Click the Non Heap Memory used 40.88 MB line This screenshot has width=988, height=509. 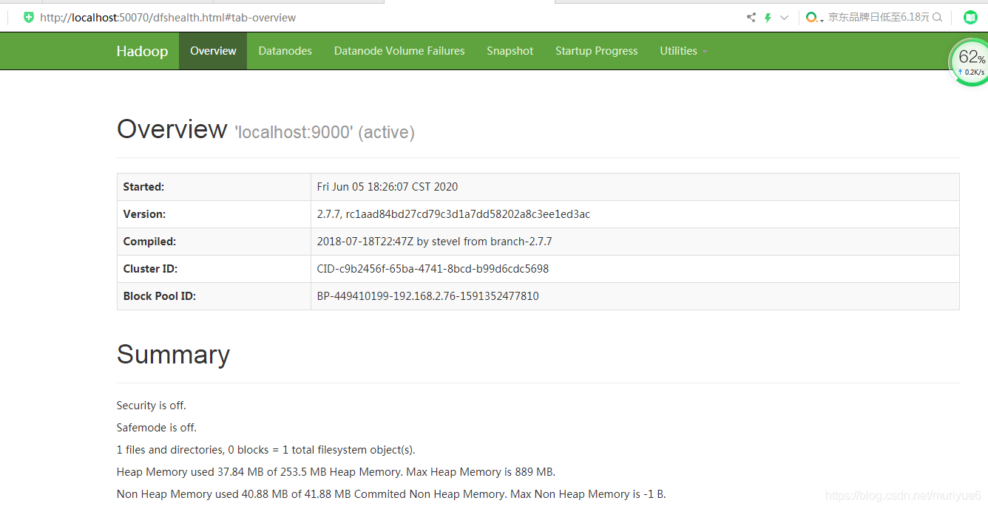click(391, 493)
